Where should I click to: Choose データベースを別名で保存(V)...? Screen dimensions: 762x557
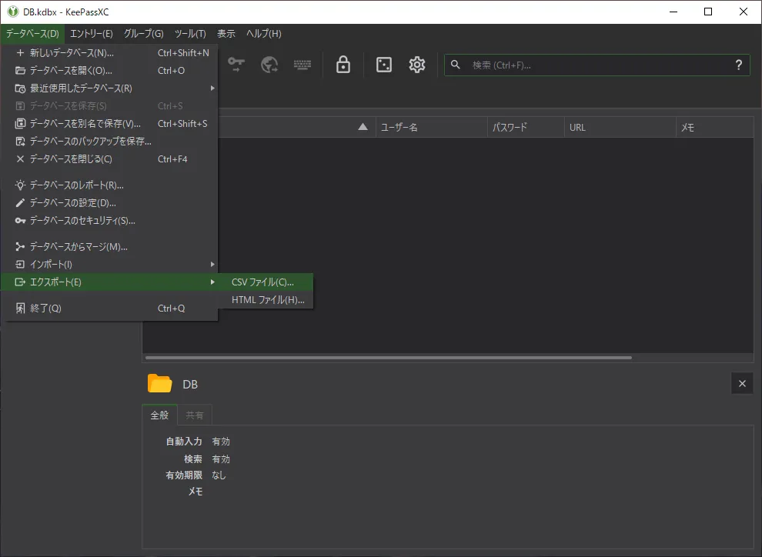tap(109, 124)
